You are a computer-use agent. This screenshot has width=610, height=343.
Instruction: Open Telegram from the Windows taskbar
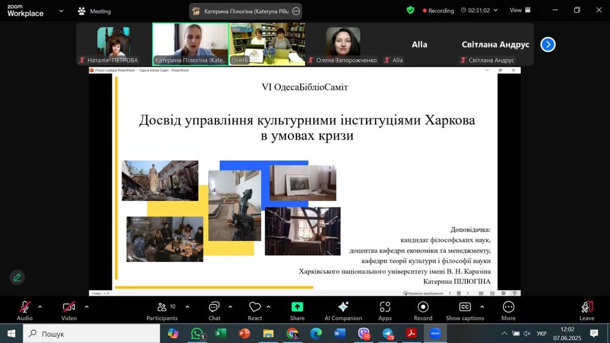pyautogui.click(x=388, y=333)
